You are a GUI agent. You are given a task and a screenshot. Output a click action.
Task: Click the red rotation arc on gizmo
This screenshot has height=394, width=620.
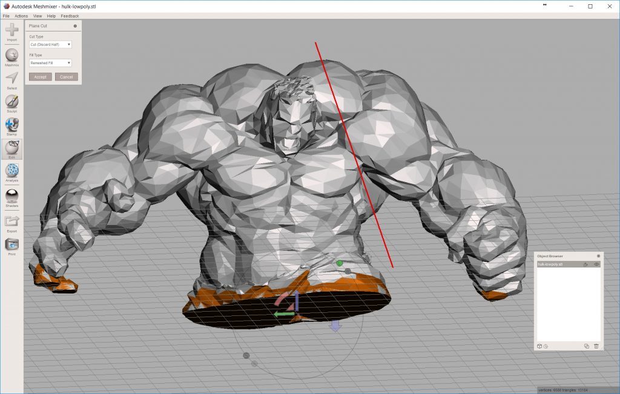pos(281,300)
